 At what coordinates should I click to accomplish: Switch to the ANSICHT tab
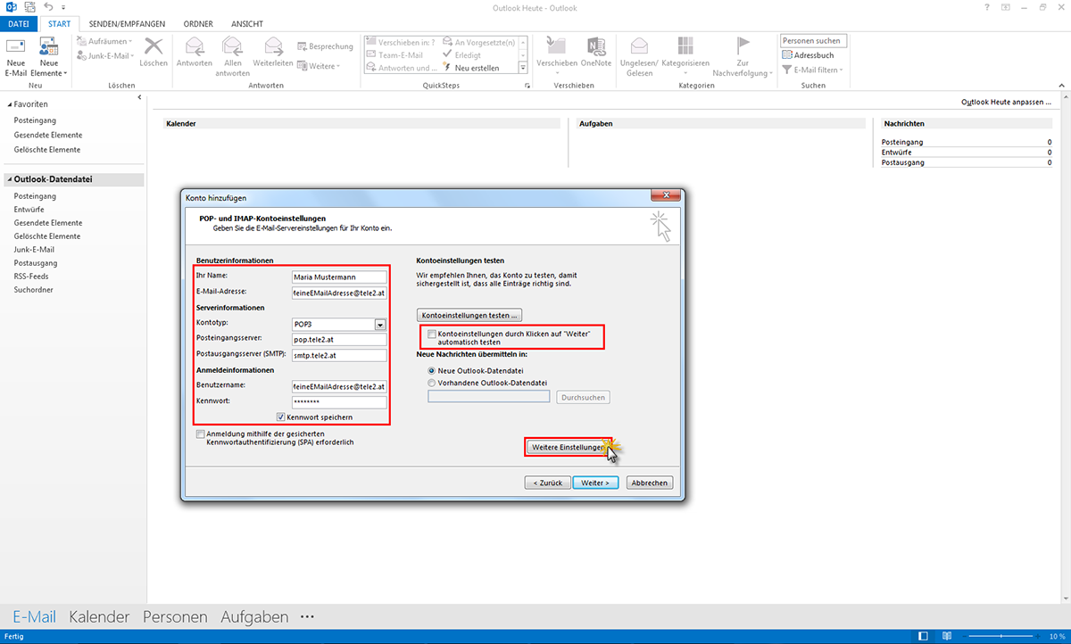tap(247, 24)
